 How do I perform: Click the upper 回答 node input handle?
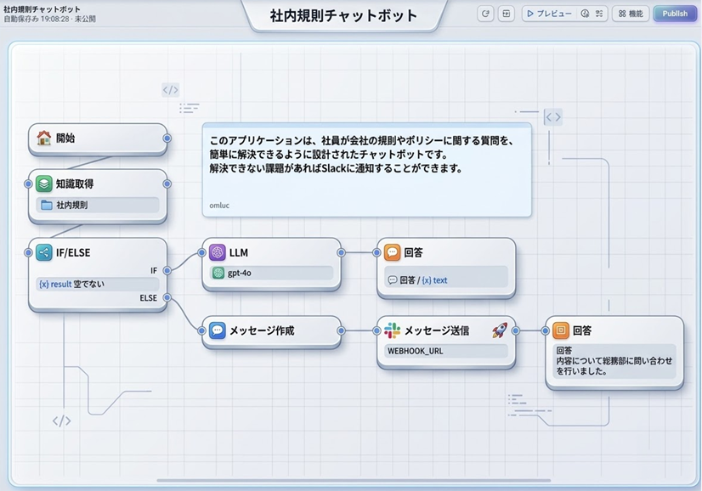[376, 252]
